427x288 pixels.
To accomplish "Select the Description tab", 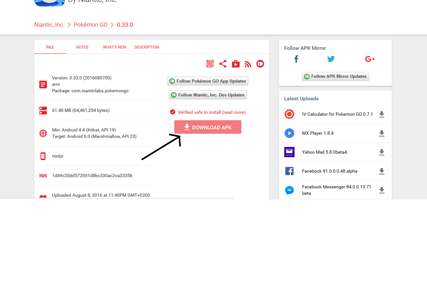I will 147,47.
